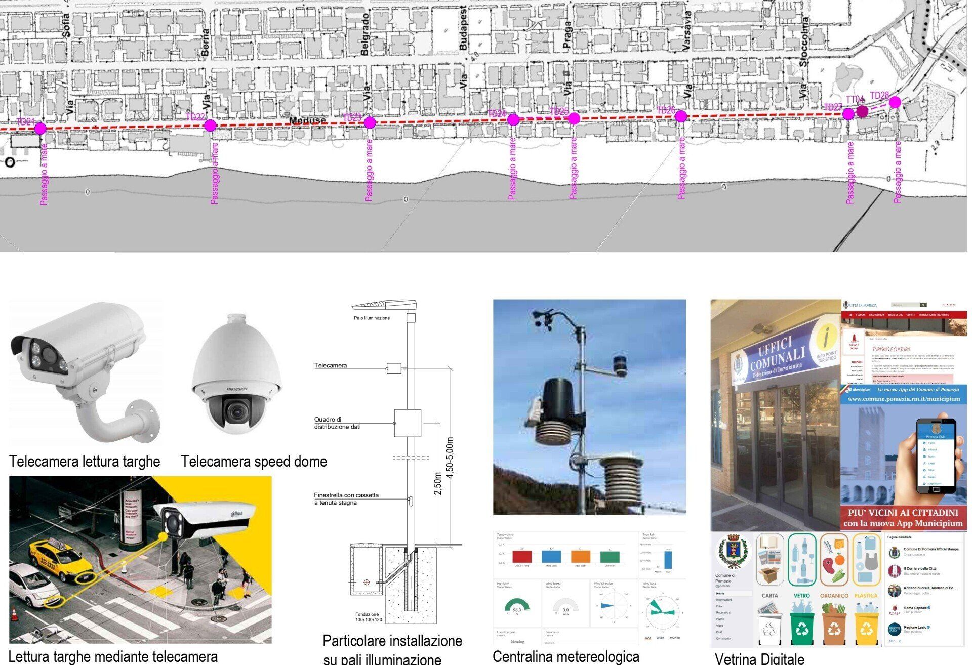This screenshot has width=972, height=665.
Task: Click search magnifier on Città di Pomezia site
Action: click(x=923, y=305)
